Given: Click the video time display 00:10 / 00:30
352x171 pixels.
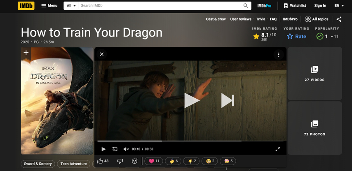Looking at the screenshot, I should 143,149.
